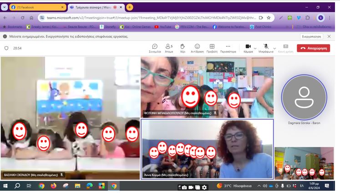
Task: Show the Άτομα participants list
Action: pos(169,48)
